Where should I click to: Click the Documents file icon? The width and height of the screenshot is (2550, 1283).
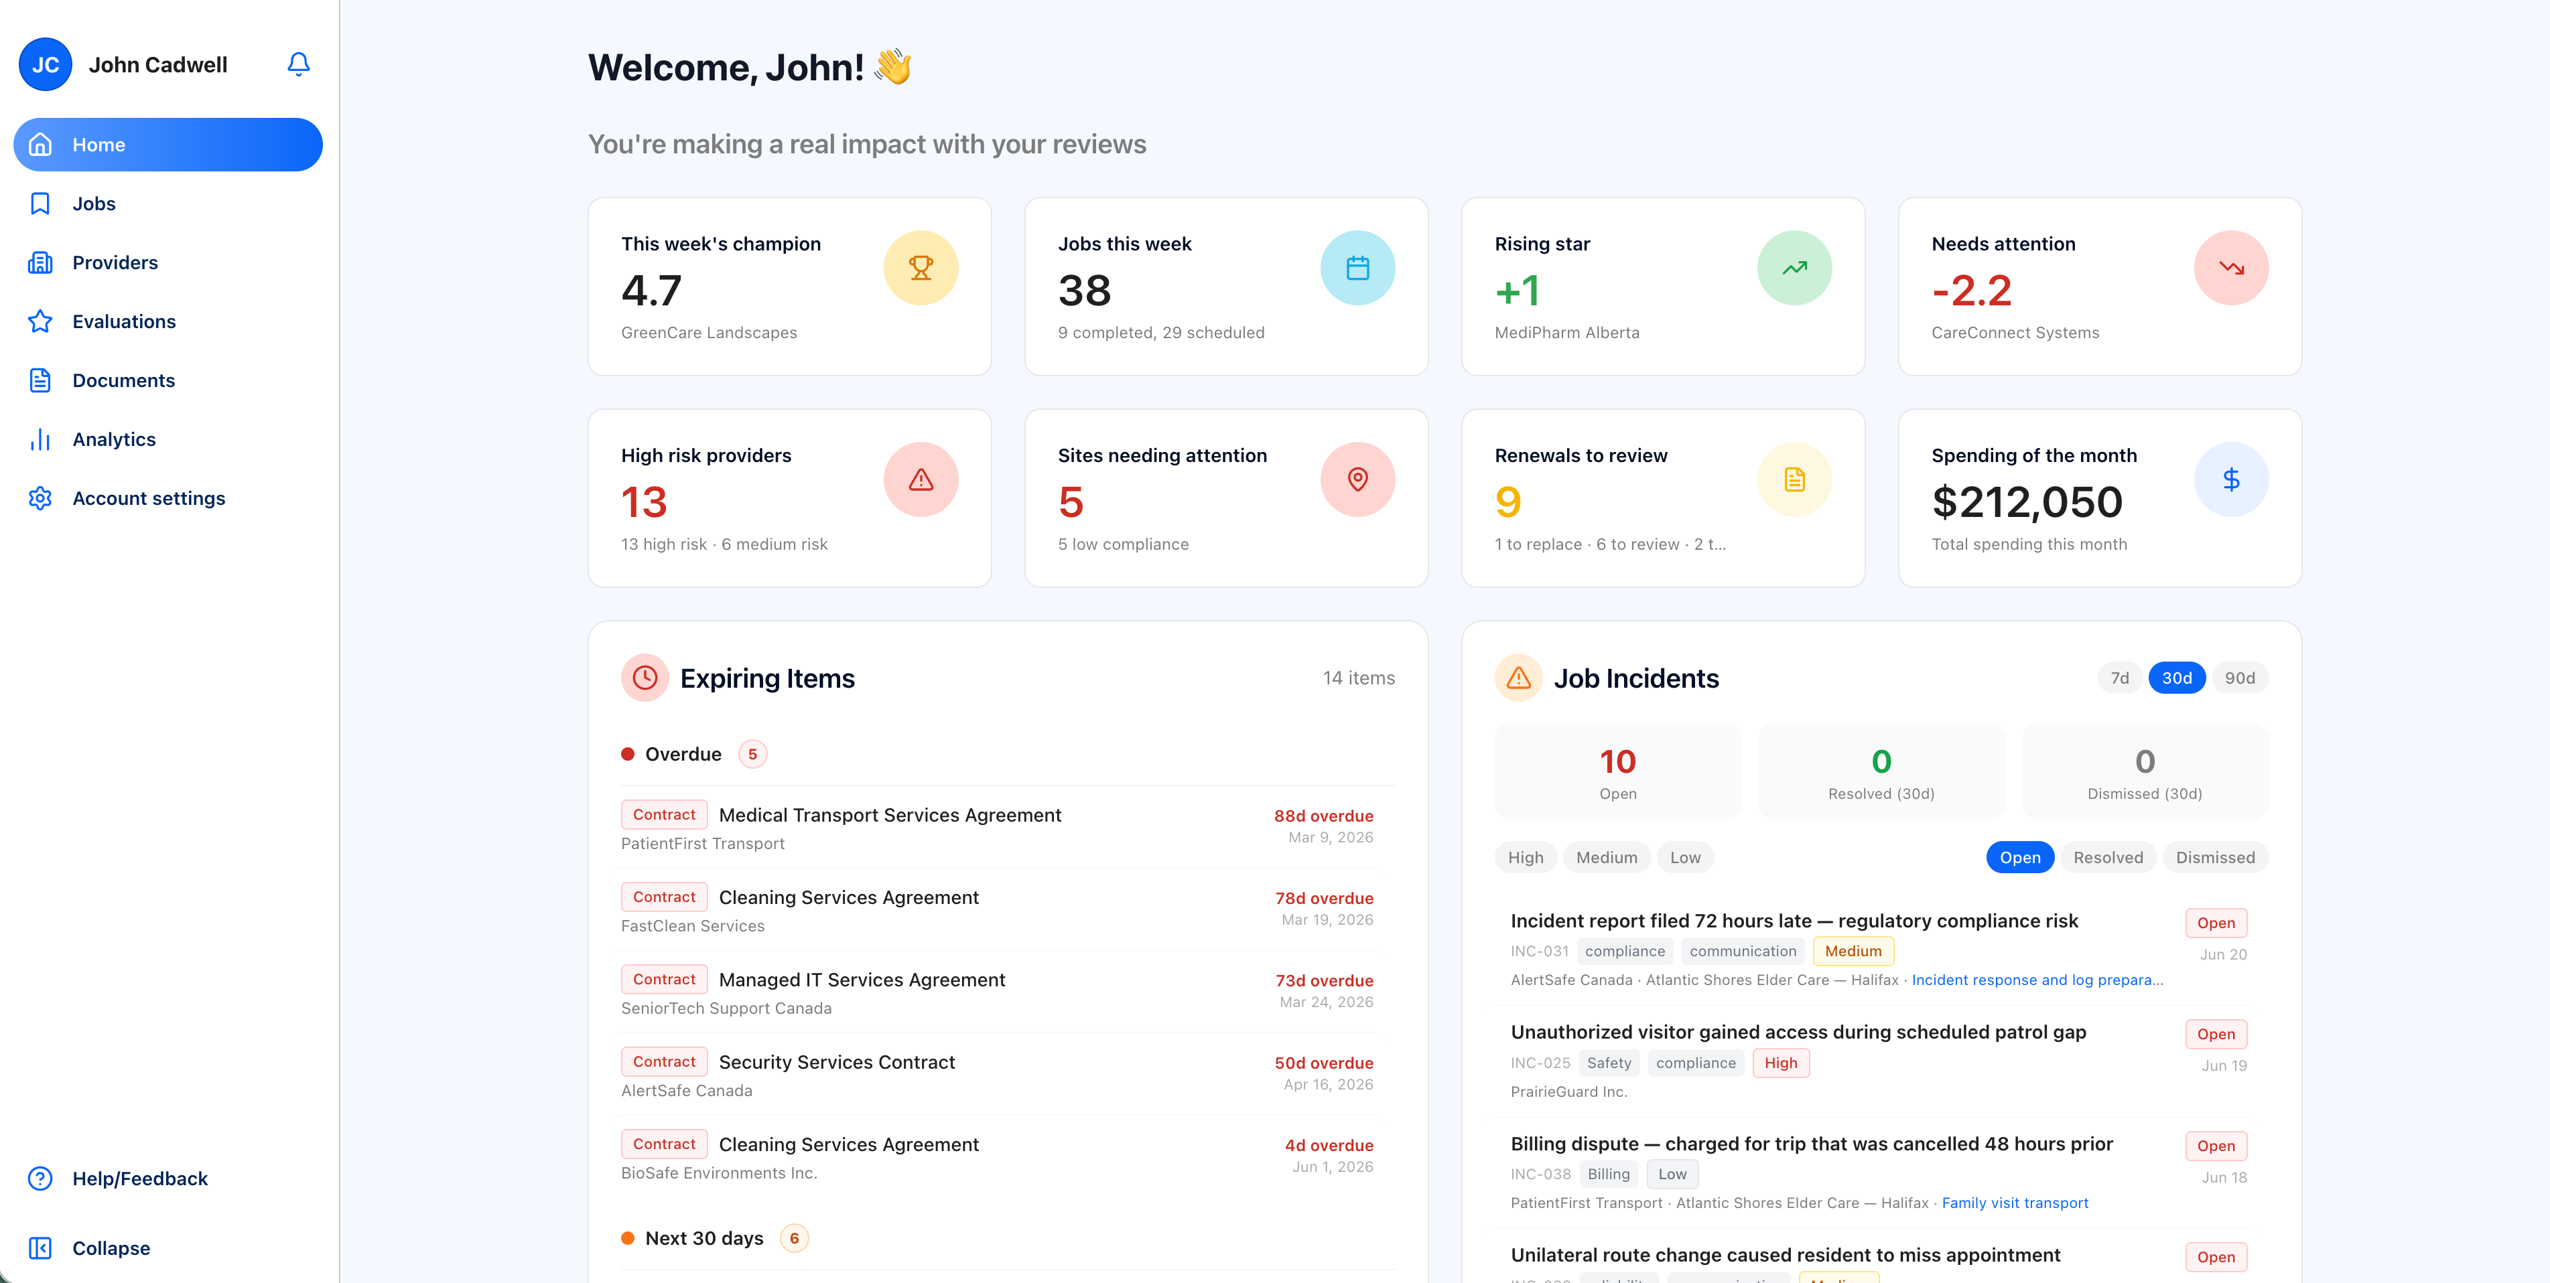[41, 380]
